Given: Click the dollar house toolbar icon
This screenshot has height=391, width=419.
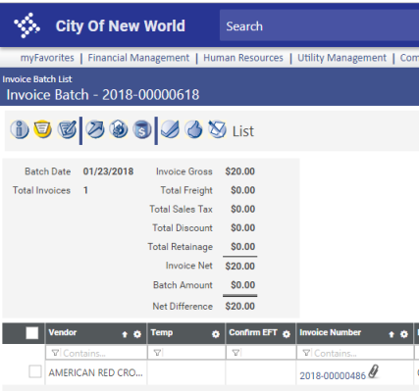Looking at the screenshot, I should click(x=119, y=129).
